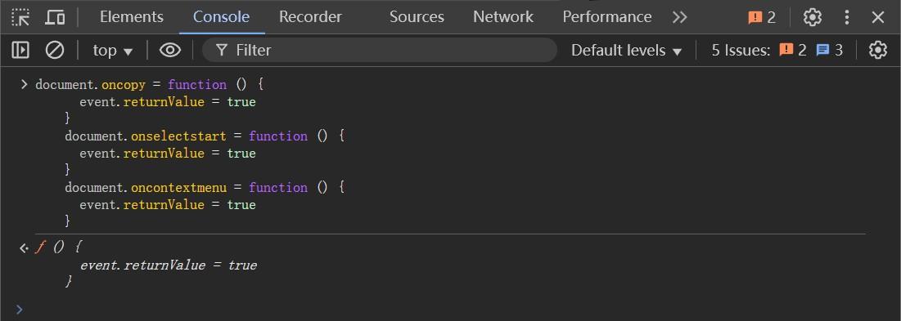
Task: Open the Sources tab
Action: tap(417, 17)
